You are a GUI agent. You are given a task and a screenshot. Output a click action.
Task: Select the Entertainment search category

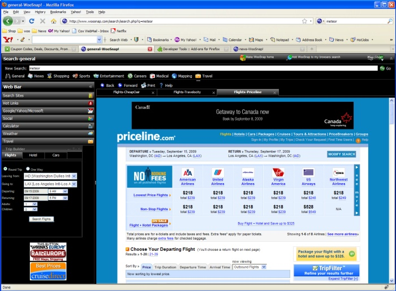(109, 76)
